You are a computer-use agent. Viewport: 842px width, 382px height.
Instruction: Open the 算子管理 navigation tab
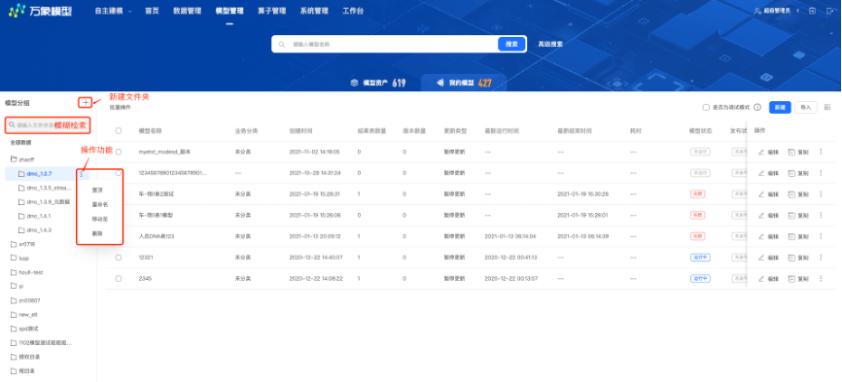pyautogui.click(x=271, y=11)
